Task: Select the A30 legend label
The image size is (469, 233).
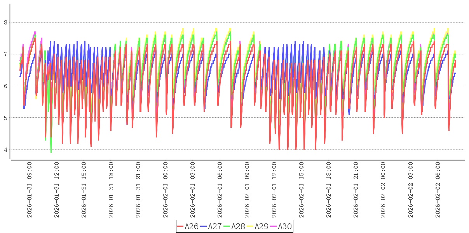Action: pos(284,226)
